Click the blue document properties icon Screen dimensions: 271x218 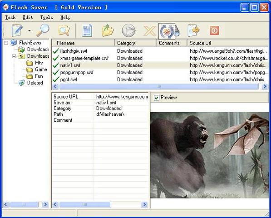pos(87,30)
